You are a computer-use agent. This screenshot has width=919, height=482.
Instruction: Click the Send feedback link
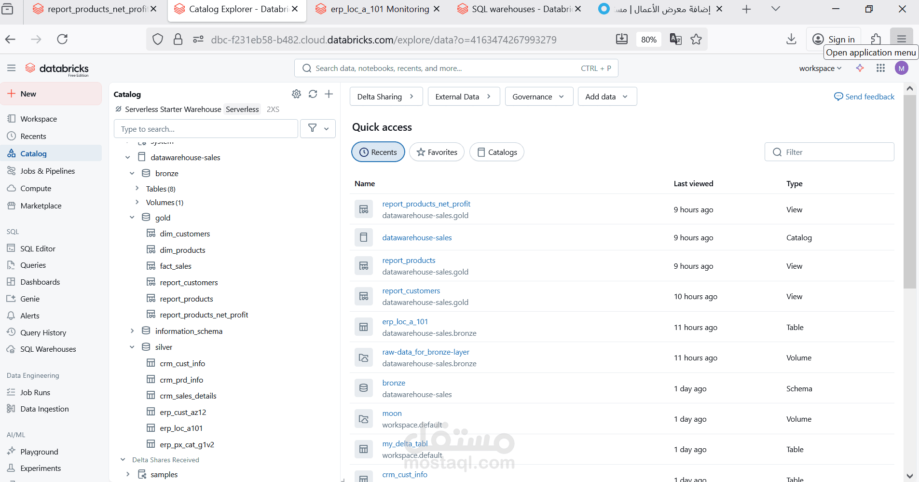tap(864, 96)
